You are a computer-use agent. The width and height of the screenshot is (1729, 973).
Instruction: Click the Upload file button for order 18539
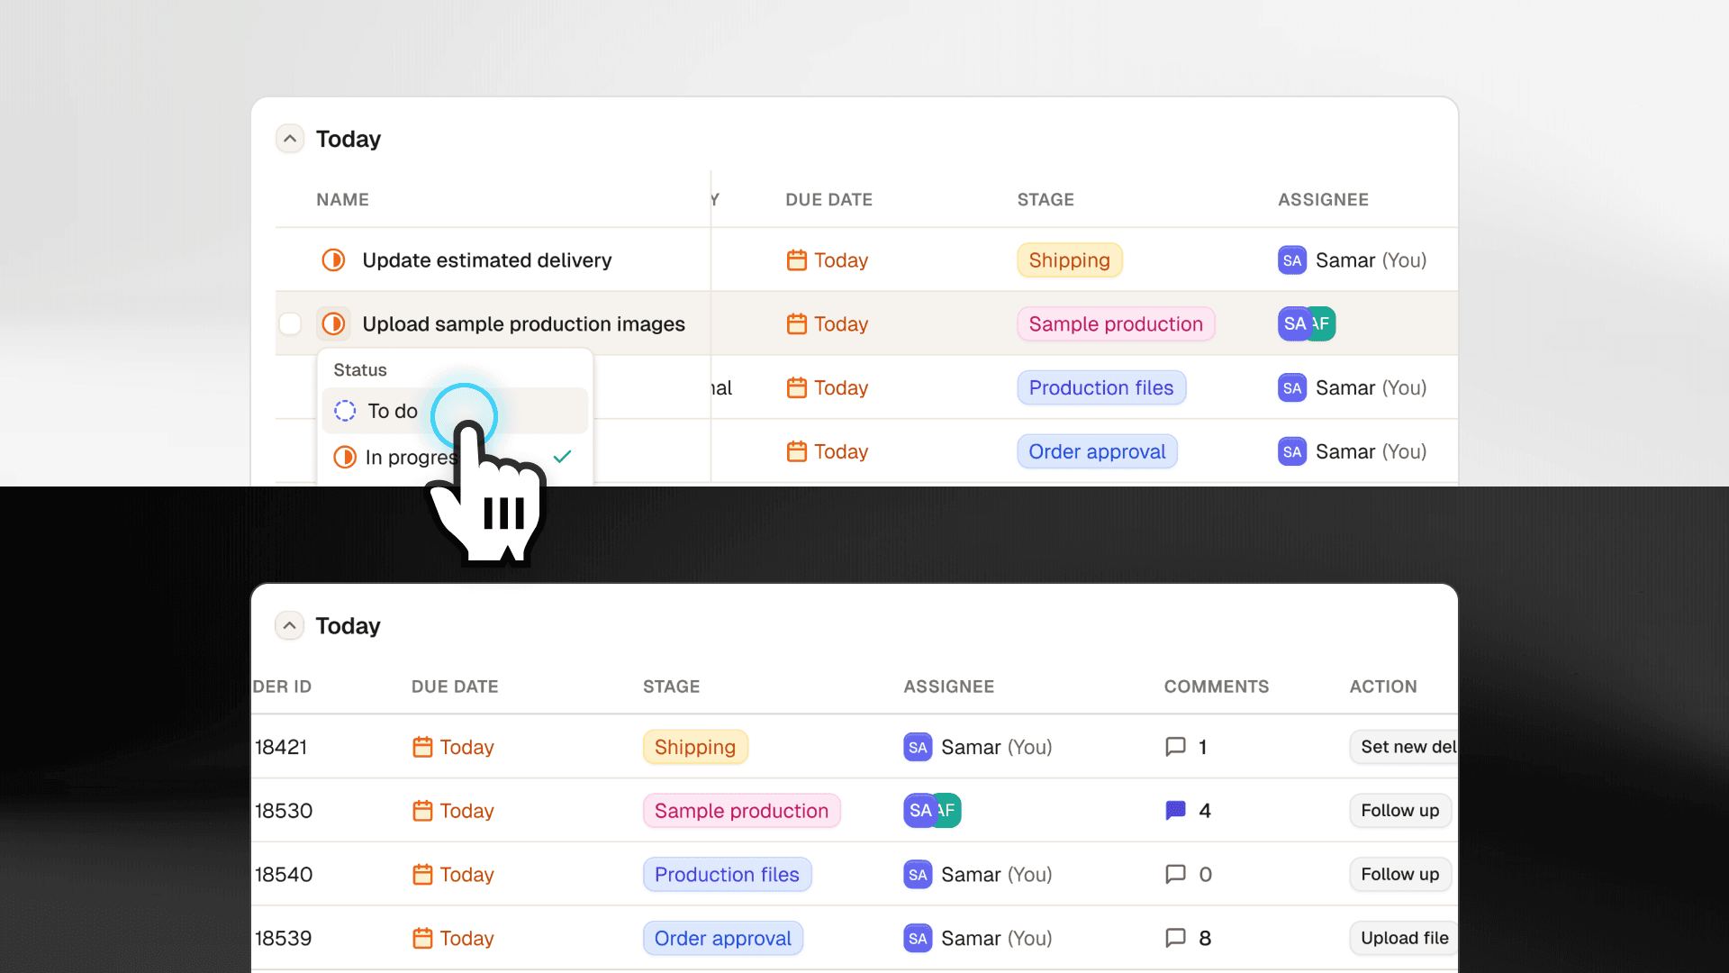pyautogui.click(x=1402, y=938)
